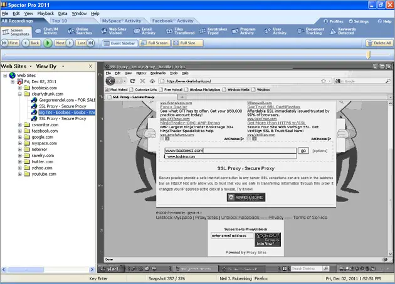Open Help in the top-right bar
The width and height of the screenshot is (395, 284).
(384, 21)
